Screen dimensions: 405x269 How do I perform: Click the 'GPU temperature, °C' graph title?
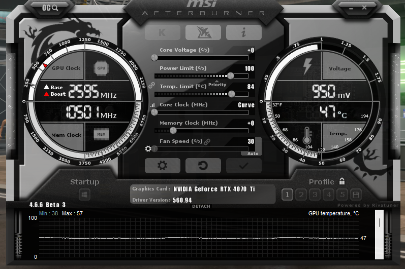pyautogui.click(x=333, y=214)
